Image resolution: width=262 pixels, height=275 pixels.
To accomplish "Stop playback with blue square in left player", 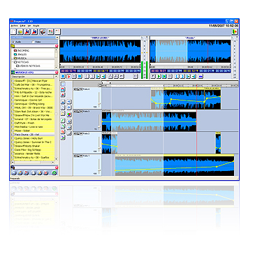I will coord(63,76).
